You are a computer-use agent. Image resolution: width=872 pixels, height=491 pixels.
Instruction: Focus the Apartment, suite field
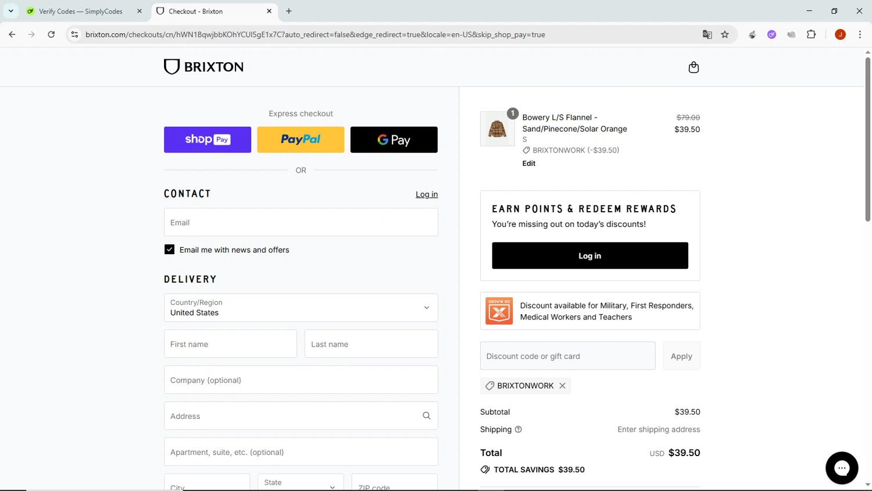301,452
